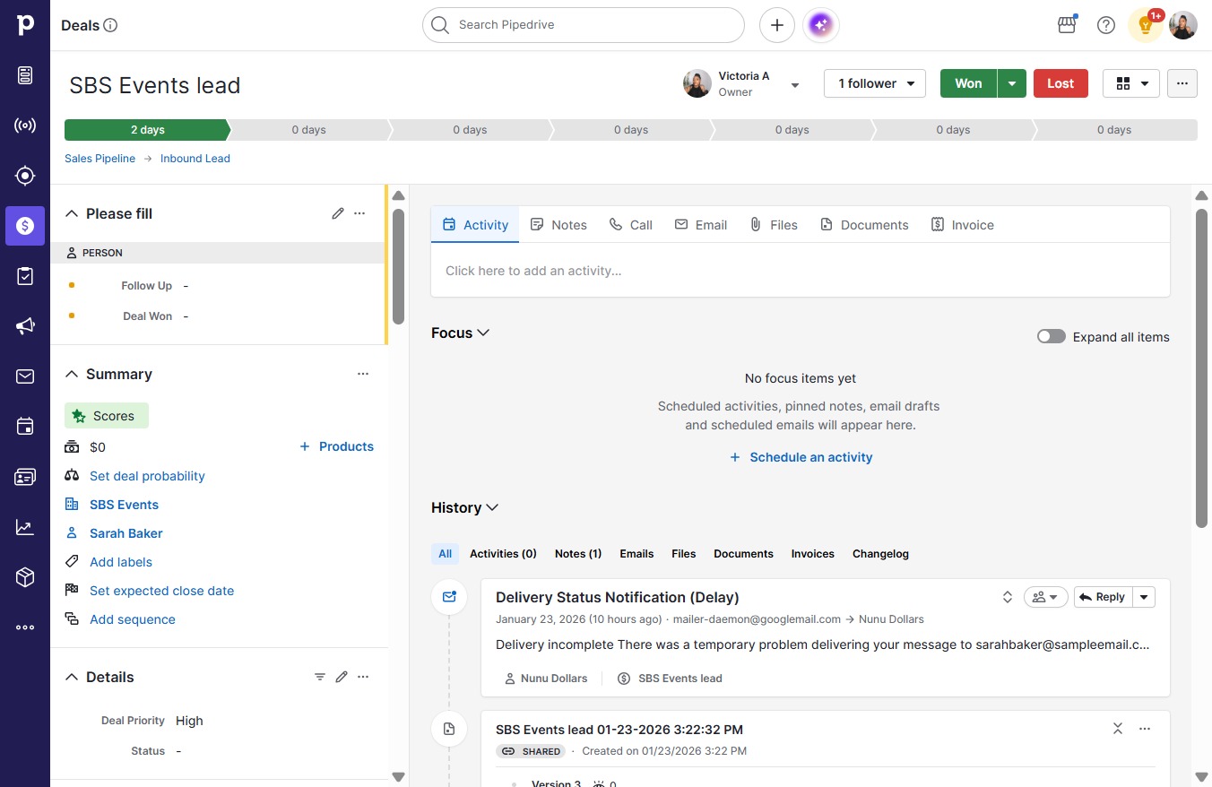This screenshot has width=1212, height=787.
Task: Select the green 2 days pipeline stage
Action: pos(147,130)
